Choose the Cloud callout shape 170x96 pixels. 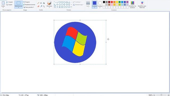[69, 7]
